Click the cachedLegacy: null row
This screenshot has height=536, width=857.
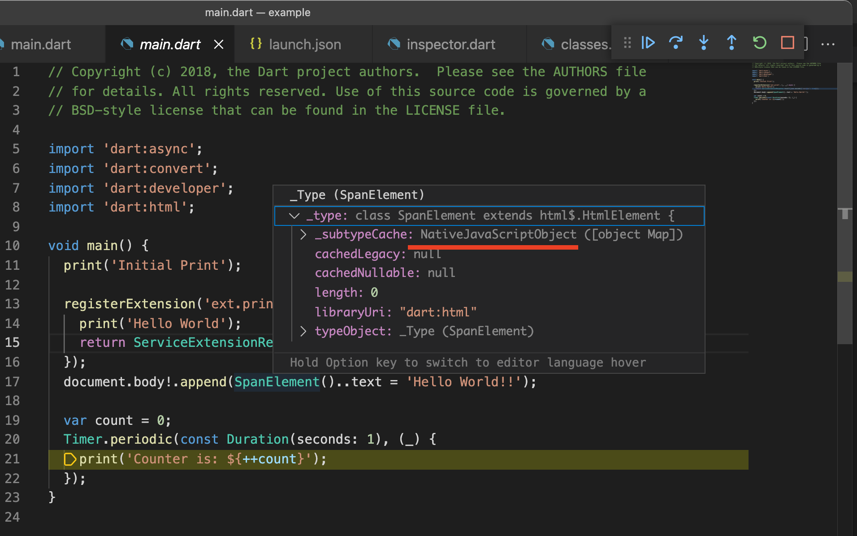[x=489, y=254]
